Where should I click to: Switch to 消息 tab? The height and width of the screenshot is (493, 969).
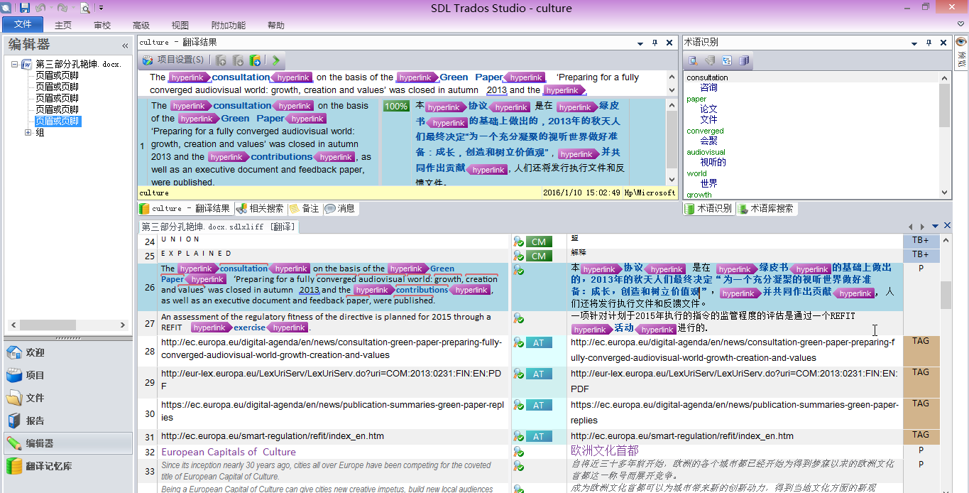(341, 209)
